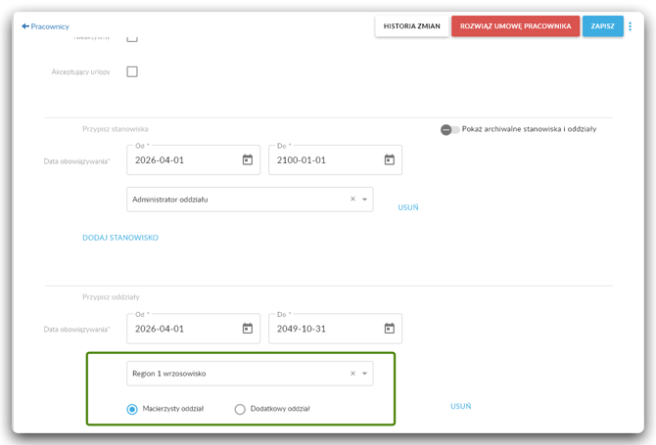Open calendar for position start date 2026-04-01
656x445 pixels.
coord(248,159)
